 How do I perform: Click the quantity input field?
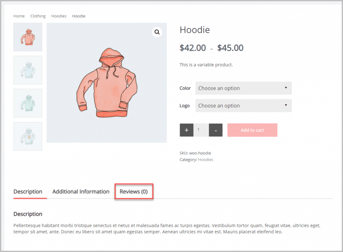(201, 130)
